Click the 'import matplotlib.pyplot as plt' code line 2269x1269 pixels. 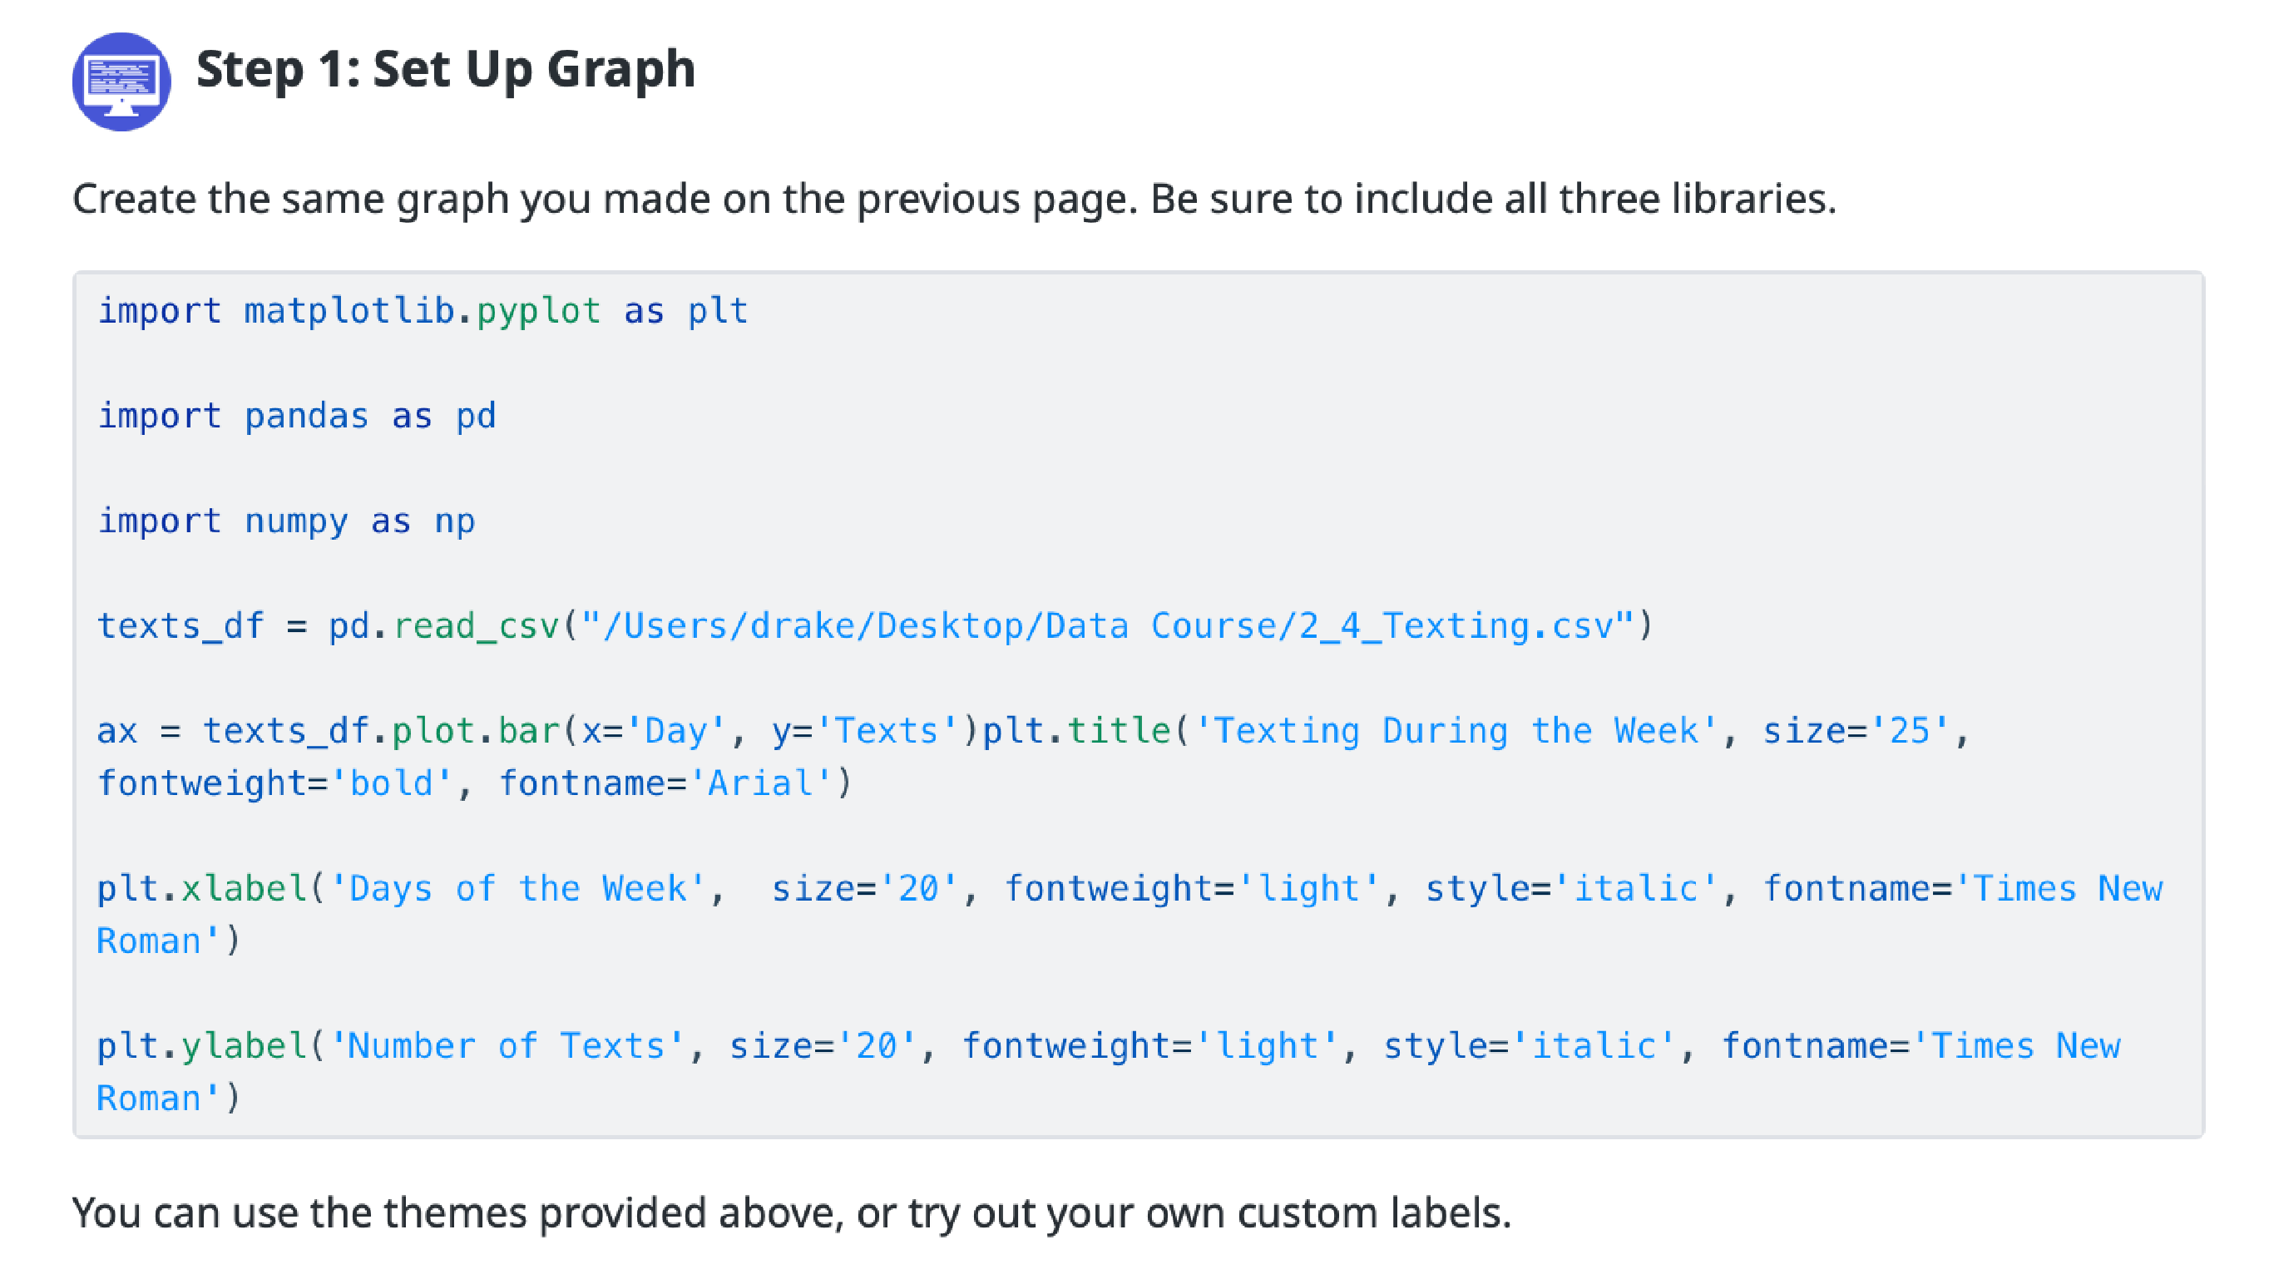click(x=422, y=311)
